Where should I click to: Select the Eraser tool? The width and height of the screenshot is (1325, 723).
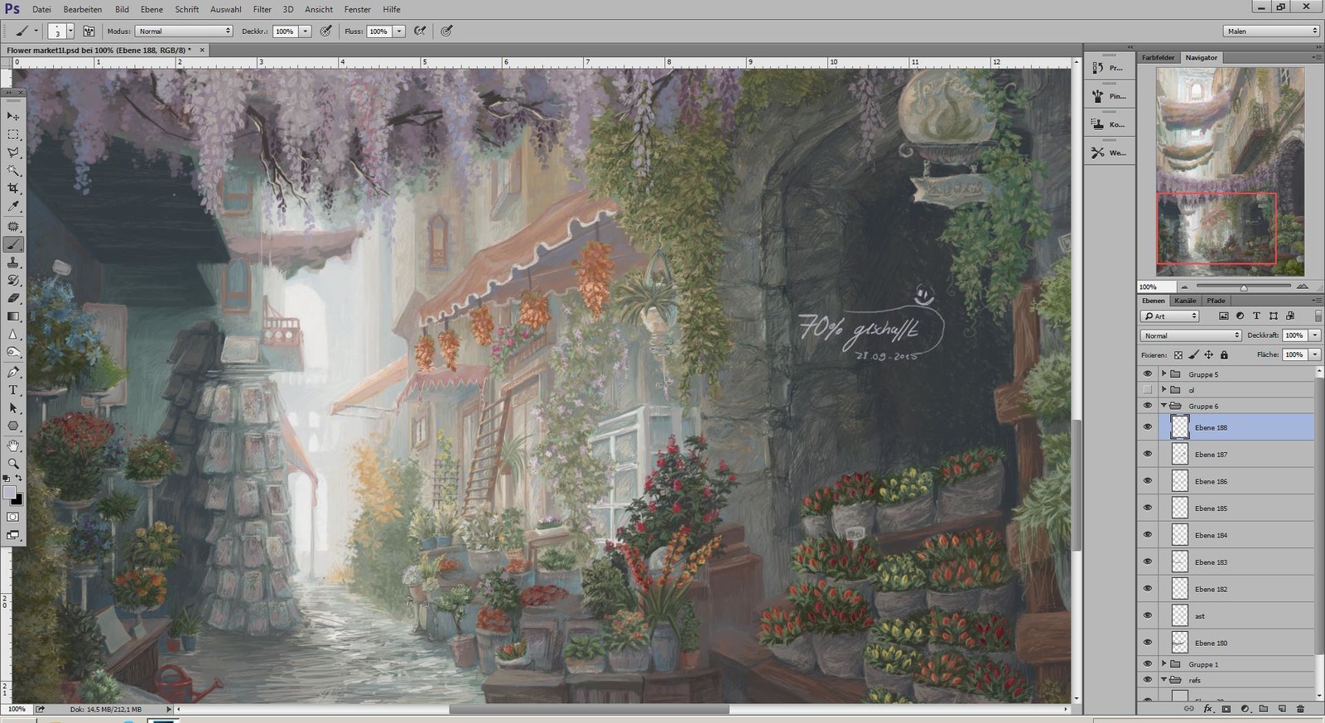[x=13, y=298]
